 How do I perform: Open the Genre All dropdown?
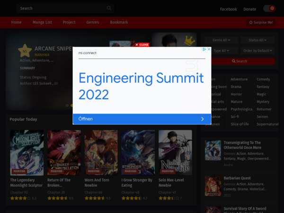click(221, 40)
